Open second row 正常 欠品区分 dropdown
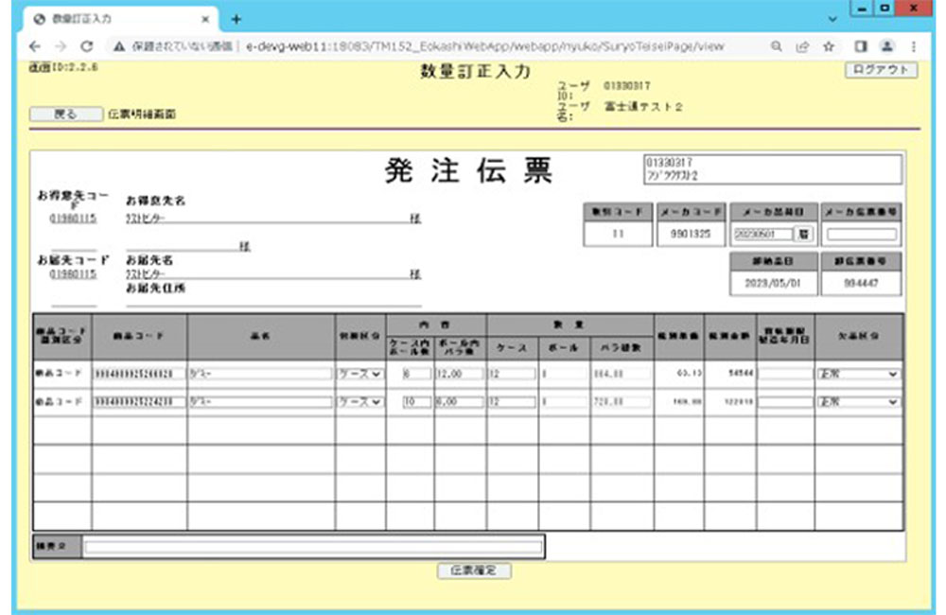 coord(858,402)
